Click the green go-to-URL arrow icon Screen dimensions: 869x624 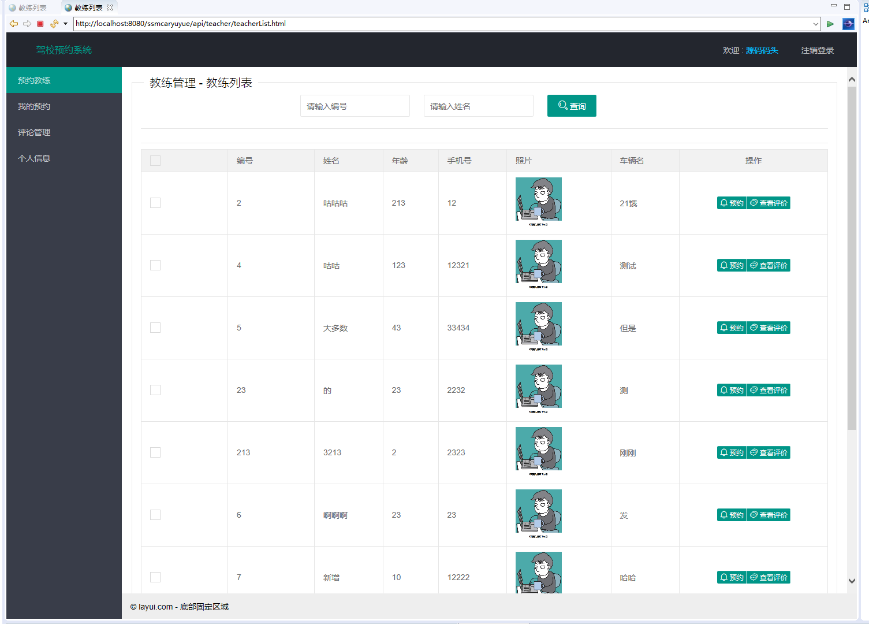830,24
